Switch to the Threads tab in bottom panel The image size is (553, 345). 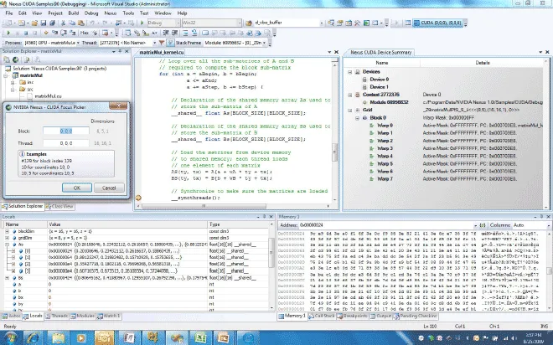56,316
